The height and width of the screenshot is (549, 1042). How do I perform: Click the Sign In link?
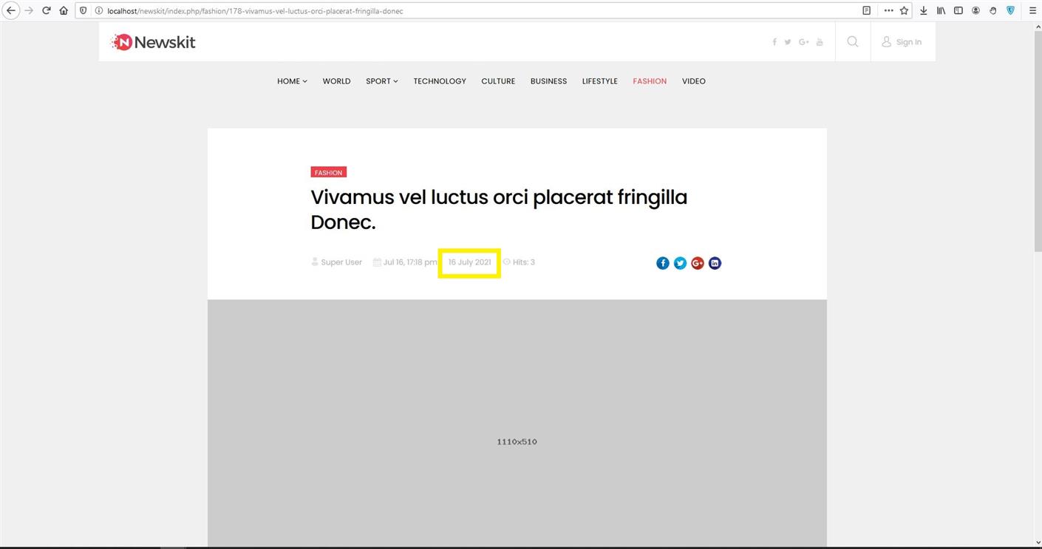902,42
